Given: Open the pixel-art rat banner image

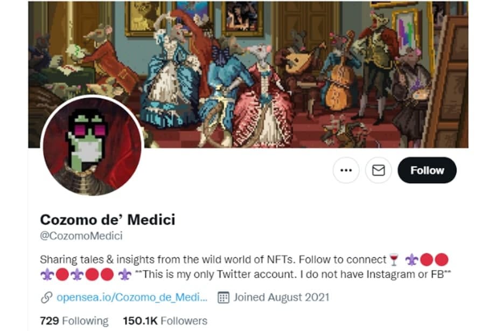Looking at the screenshot, I should tap(248, 74).
